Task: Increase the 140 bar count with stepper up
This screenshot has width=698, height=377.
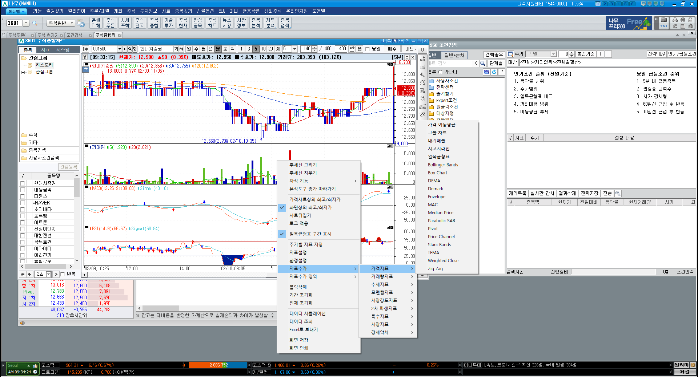Action: (x=315, y=47)
